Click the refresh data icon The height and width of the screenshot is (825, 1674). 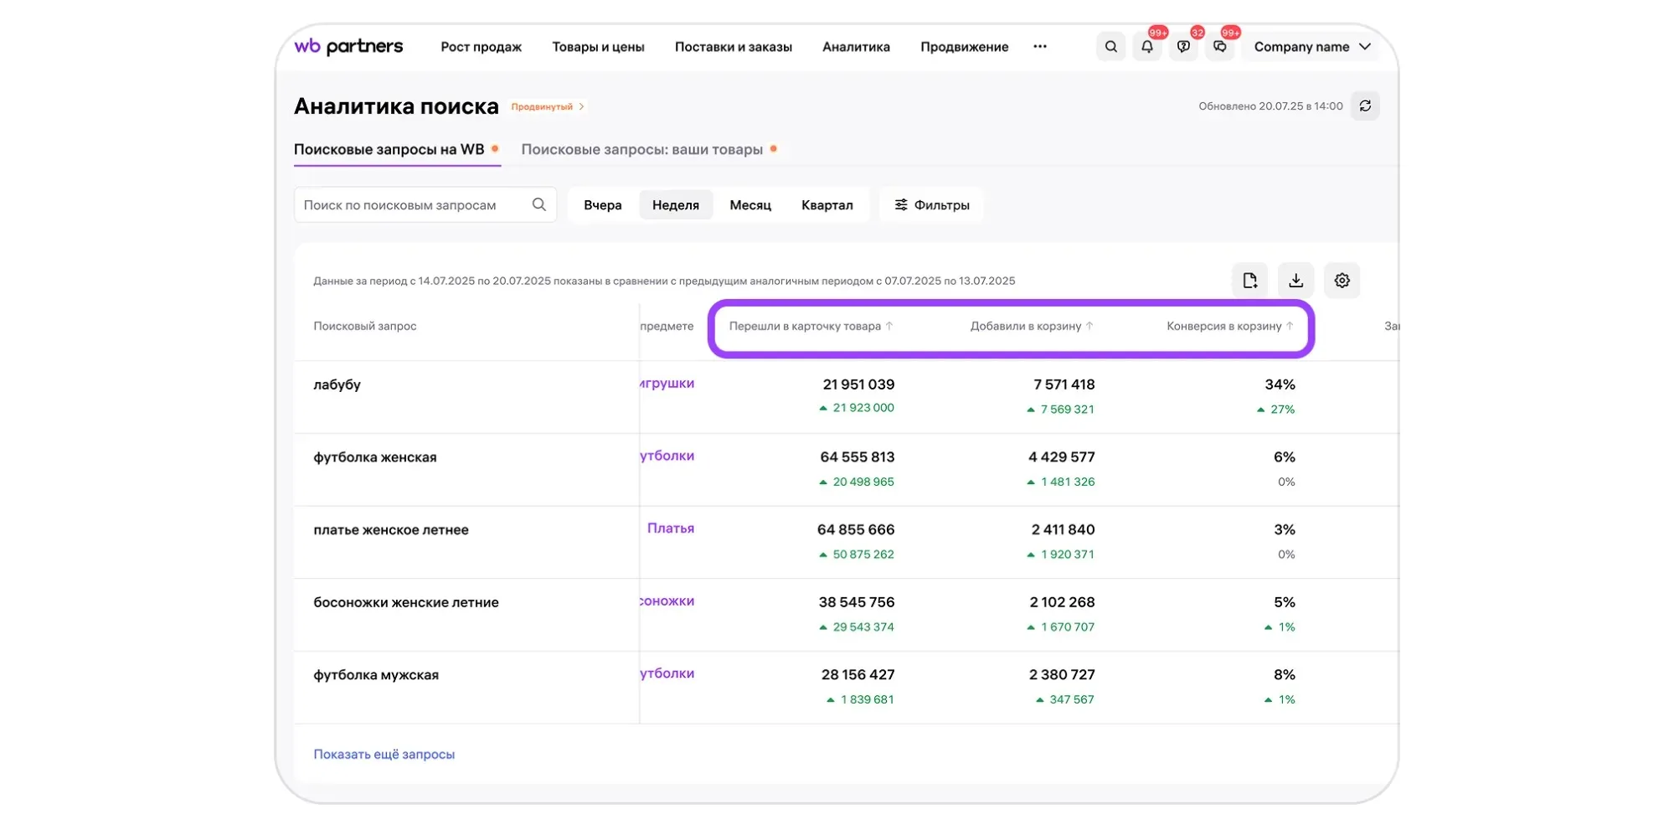[1364, 106]
